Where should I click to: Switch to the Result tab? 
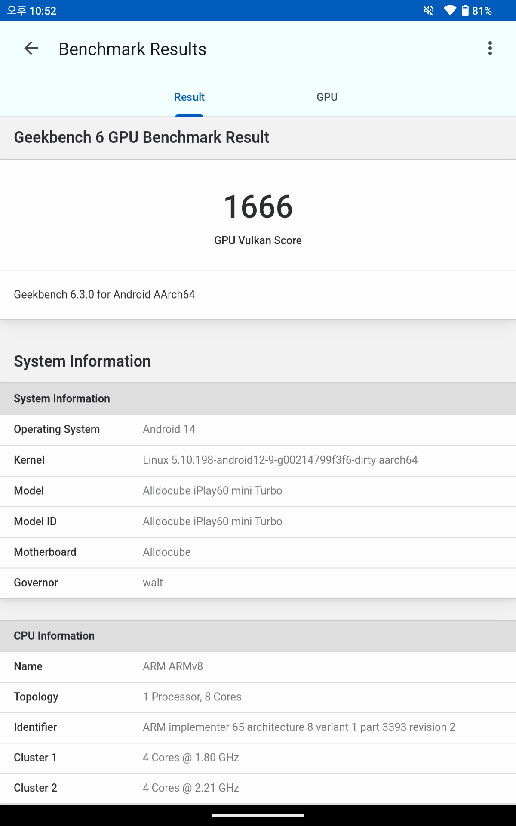tap(189, 97)
